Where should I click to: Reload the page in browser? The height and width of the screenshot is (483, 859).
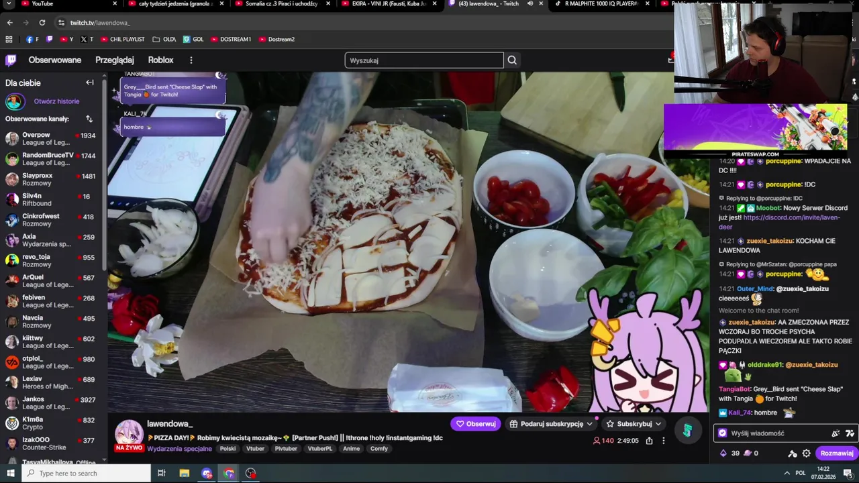42,23
